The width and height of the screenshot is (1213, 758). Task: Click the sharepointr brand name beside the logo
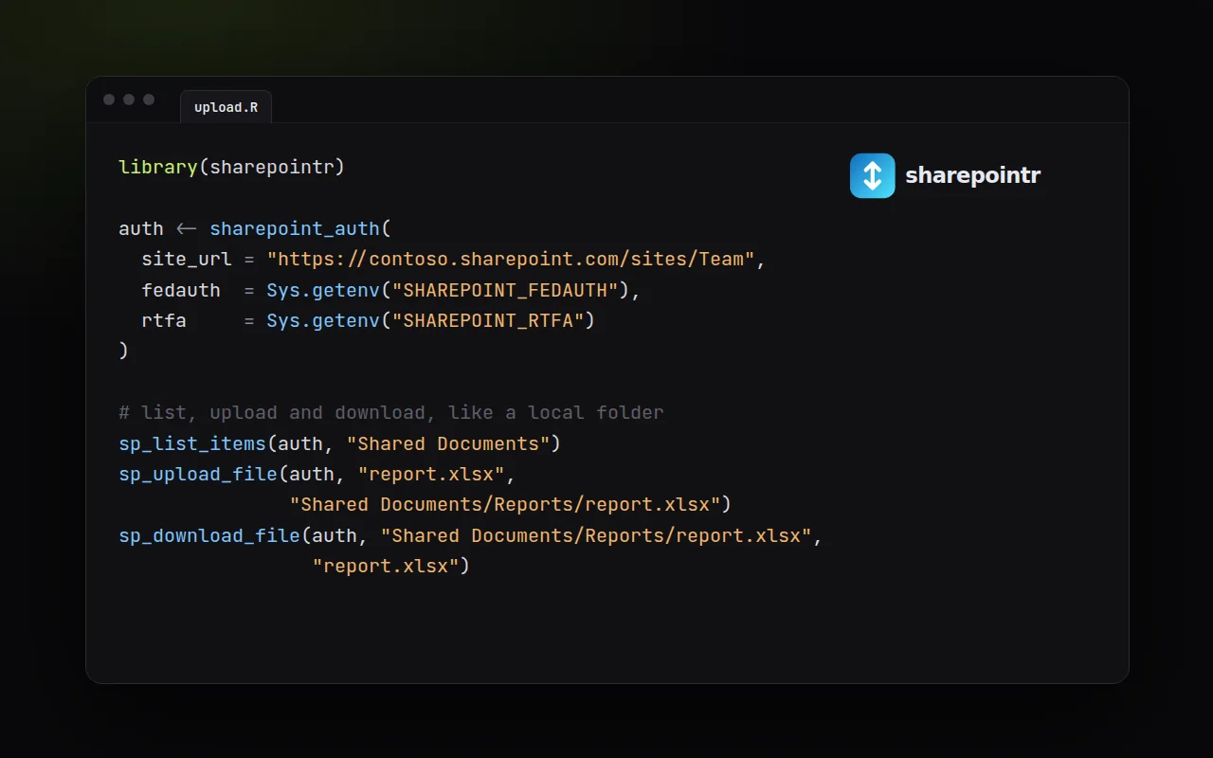(973, 175)
